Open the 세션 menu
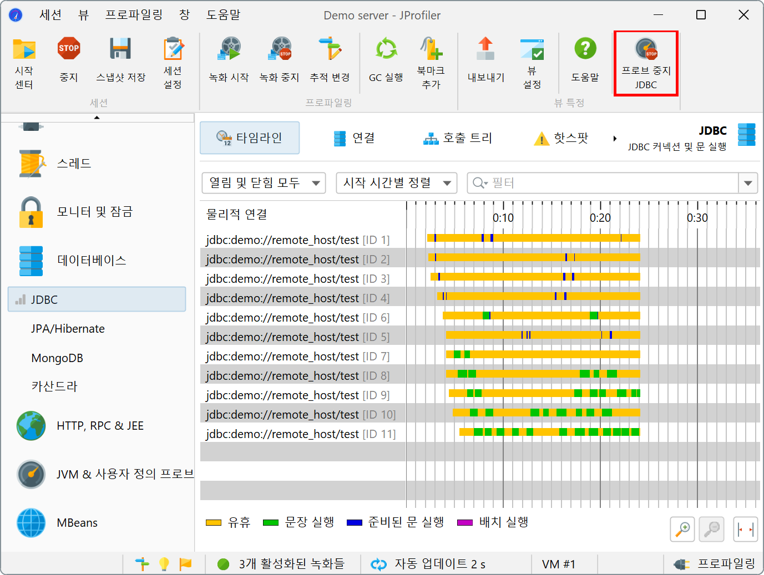 pos(50,15)
